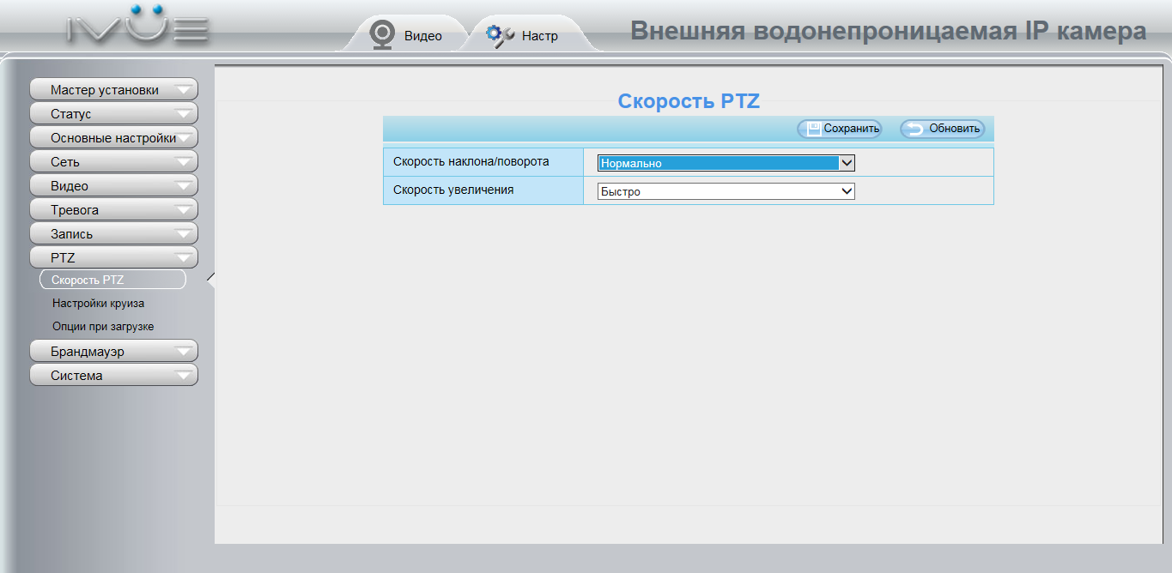Viewport: 1172px width, 573px height.
Task: Open the Скорость увеличения dropdown
Action: [726, 191]
